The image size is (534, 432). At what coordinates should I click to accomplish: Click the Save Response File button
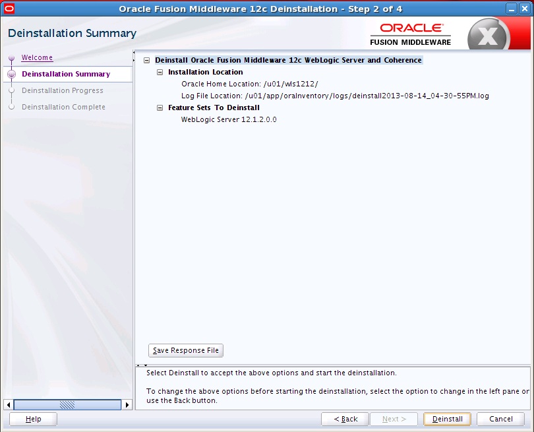(x=186, y=350)
